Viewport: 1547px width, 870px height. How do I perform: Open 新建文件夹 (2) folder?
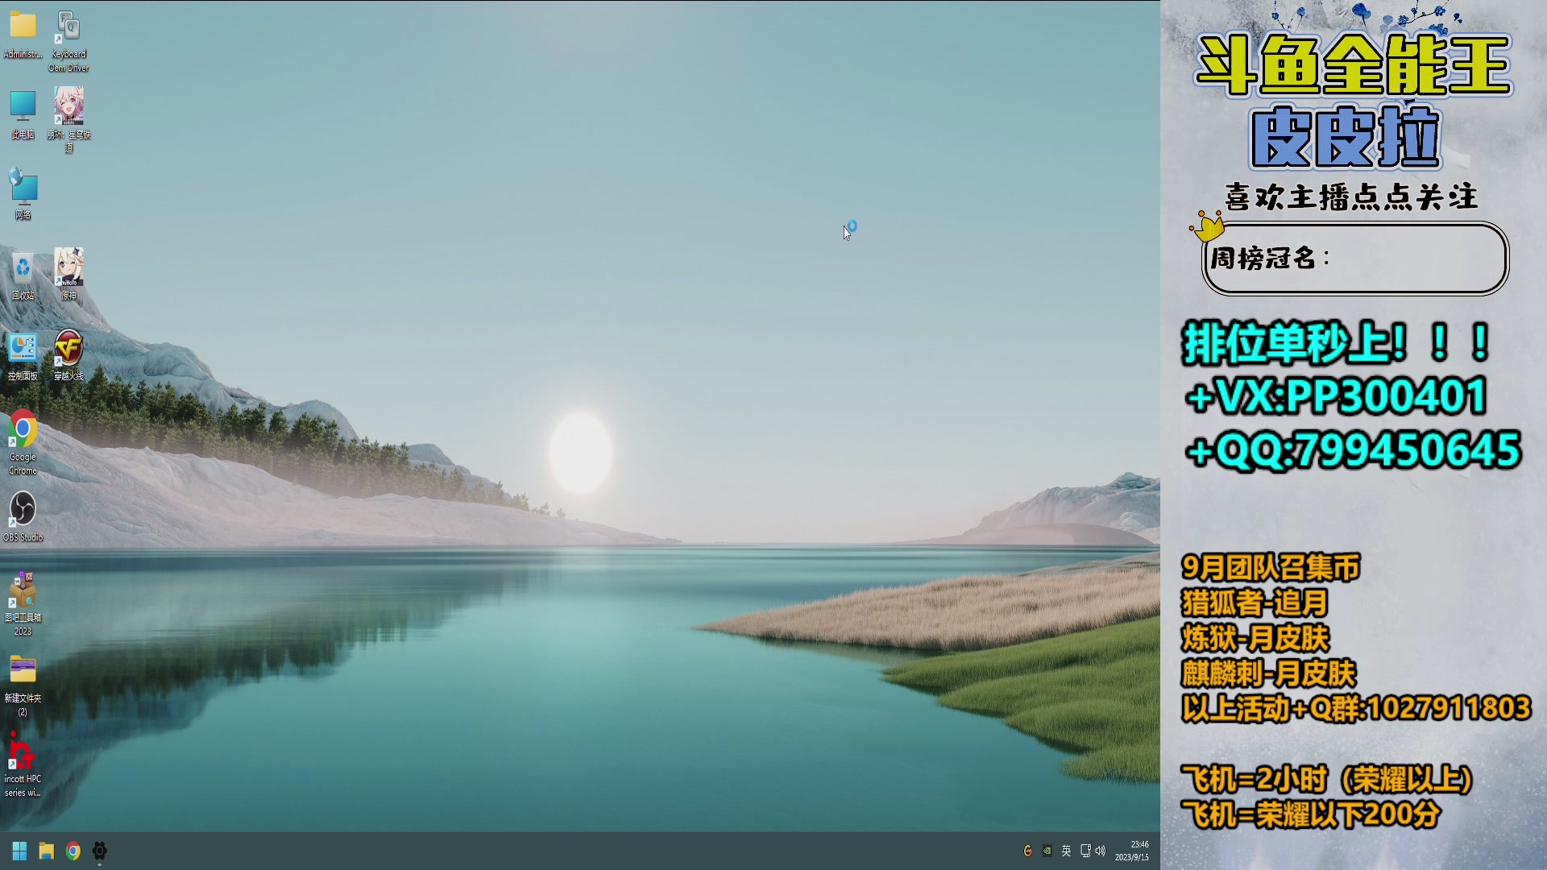pyautogui.click(x=23, y=670)
